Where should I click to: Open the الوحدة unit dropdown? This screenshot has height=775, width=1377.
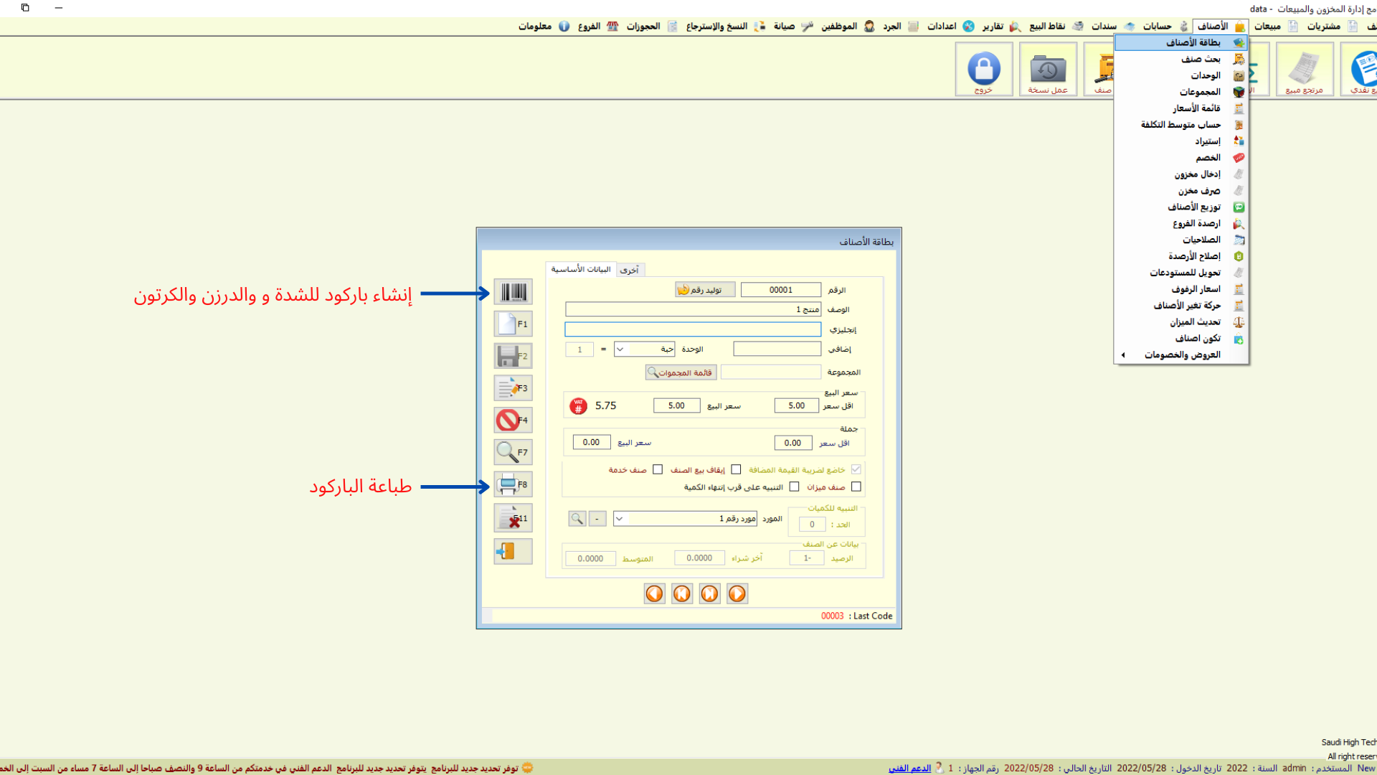coord(620,349)
